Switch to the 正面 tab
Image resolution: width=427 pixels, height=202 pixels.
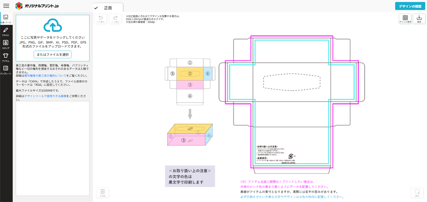pyautogui.click(x=108, y=8)
